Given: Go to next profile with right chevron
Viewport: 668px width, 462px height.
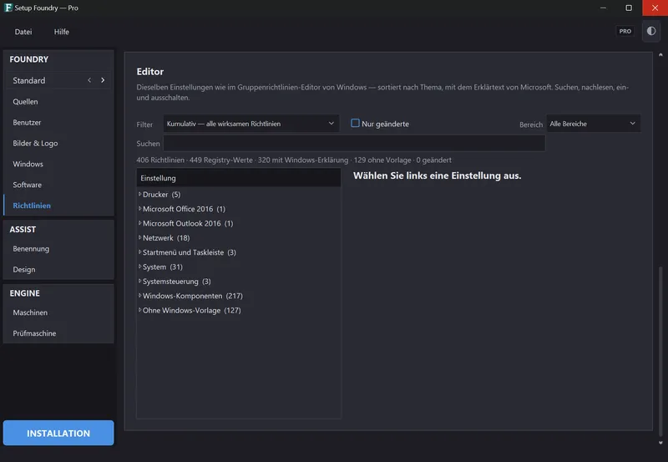Looking at the screenshot, I should click(103, 80).
